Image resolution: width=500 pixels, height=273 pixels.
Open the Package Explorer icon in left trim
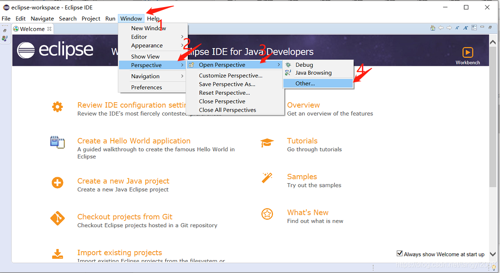tap(4, 39)
